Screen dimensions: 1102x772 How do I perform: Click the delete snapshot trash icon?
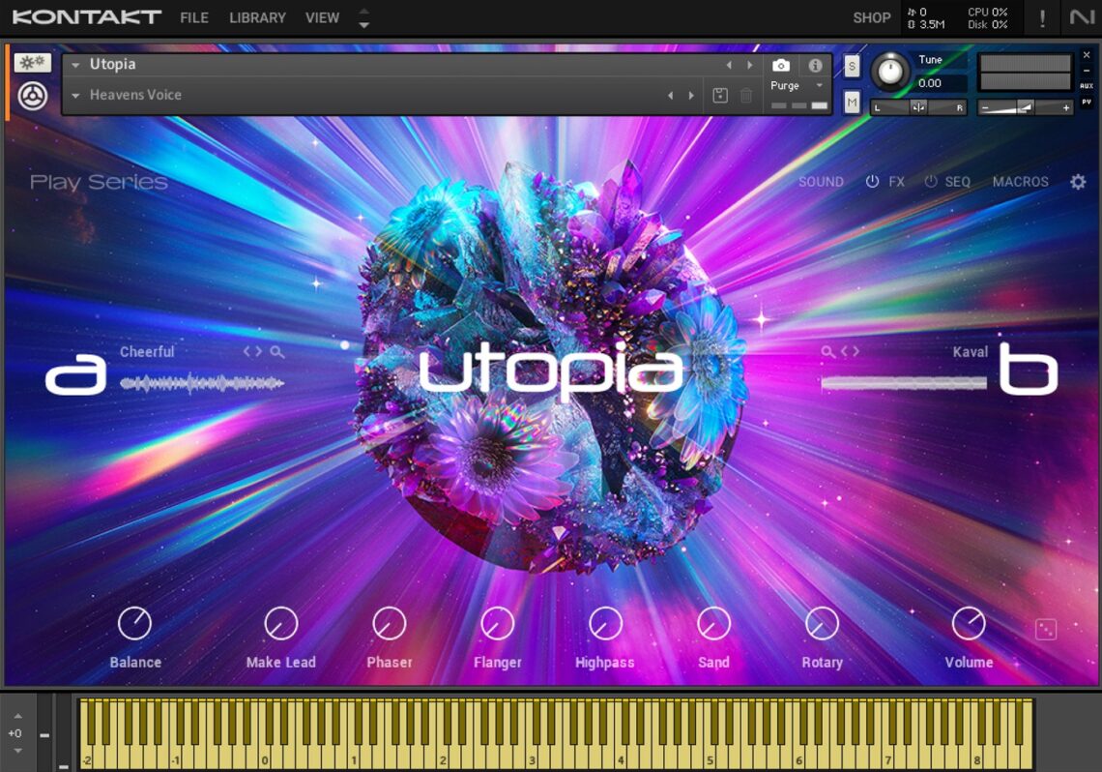(x=744, y=95)
